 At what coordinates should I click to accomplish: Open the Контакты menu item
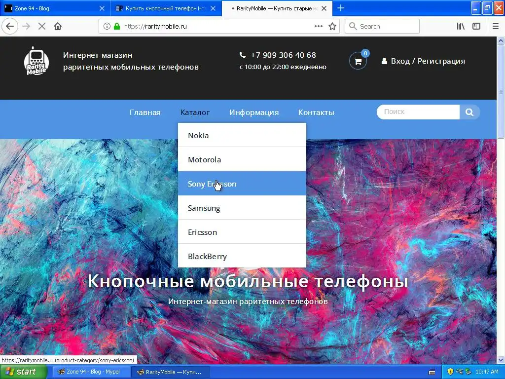(316, 113)
